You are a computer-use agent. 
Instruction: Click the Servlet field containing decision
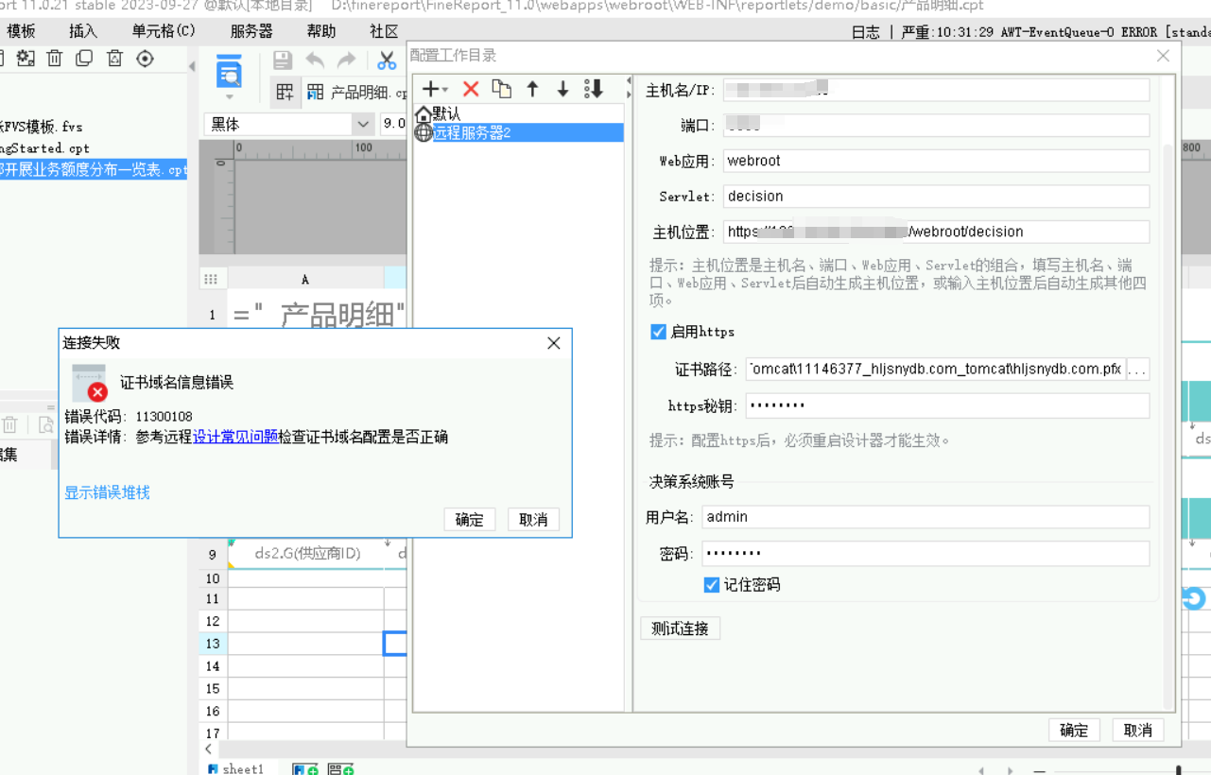click(936, 197)
